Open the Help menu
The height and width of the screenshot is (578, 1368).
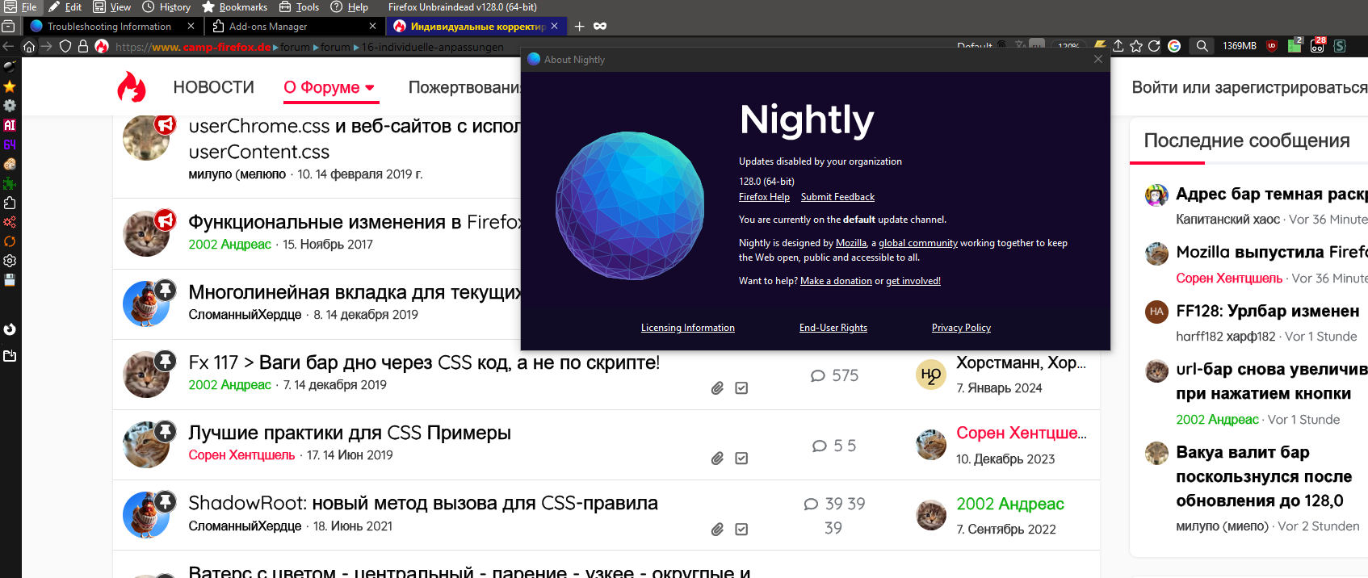click(x=349, y=7)
